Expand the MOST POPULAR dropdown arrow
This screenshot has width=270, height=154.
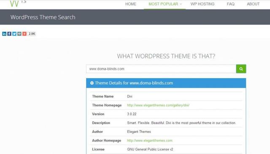tap(181, 4)
